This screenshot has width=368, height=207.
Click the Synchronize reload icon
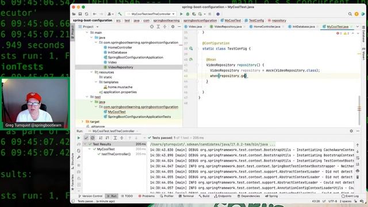[x=87, y=14]
